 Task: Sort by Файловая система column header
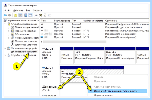93,21
